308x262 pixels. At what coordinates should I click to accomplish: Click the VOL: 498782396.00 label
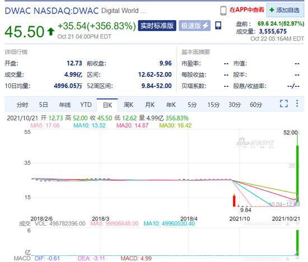tap(60, 223)
